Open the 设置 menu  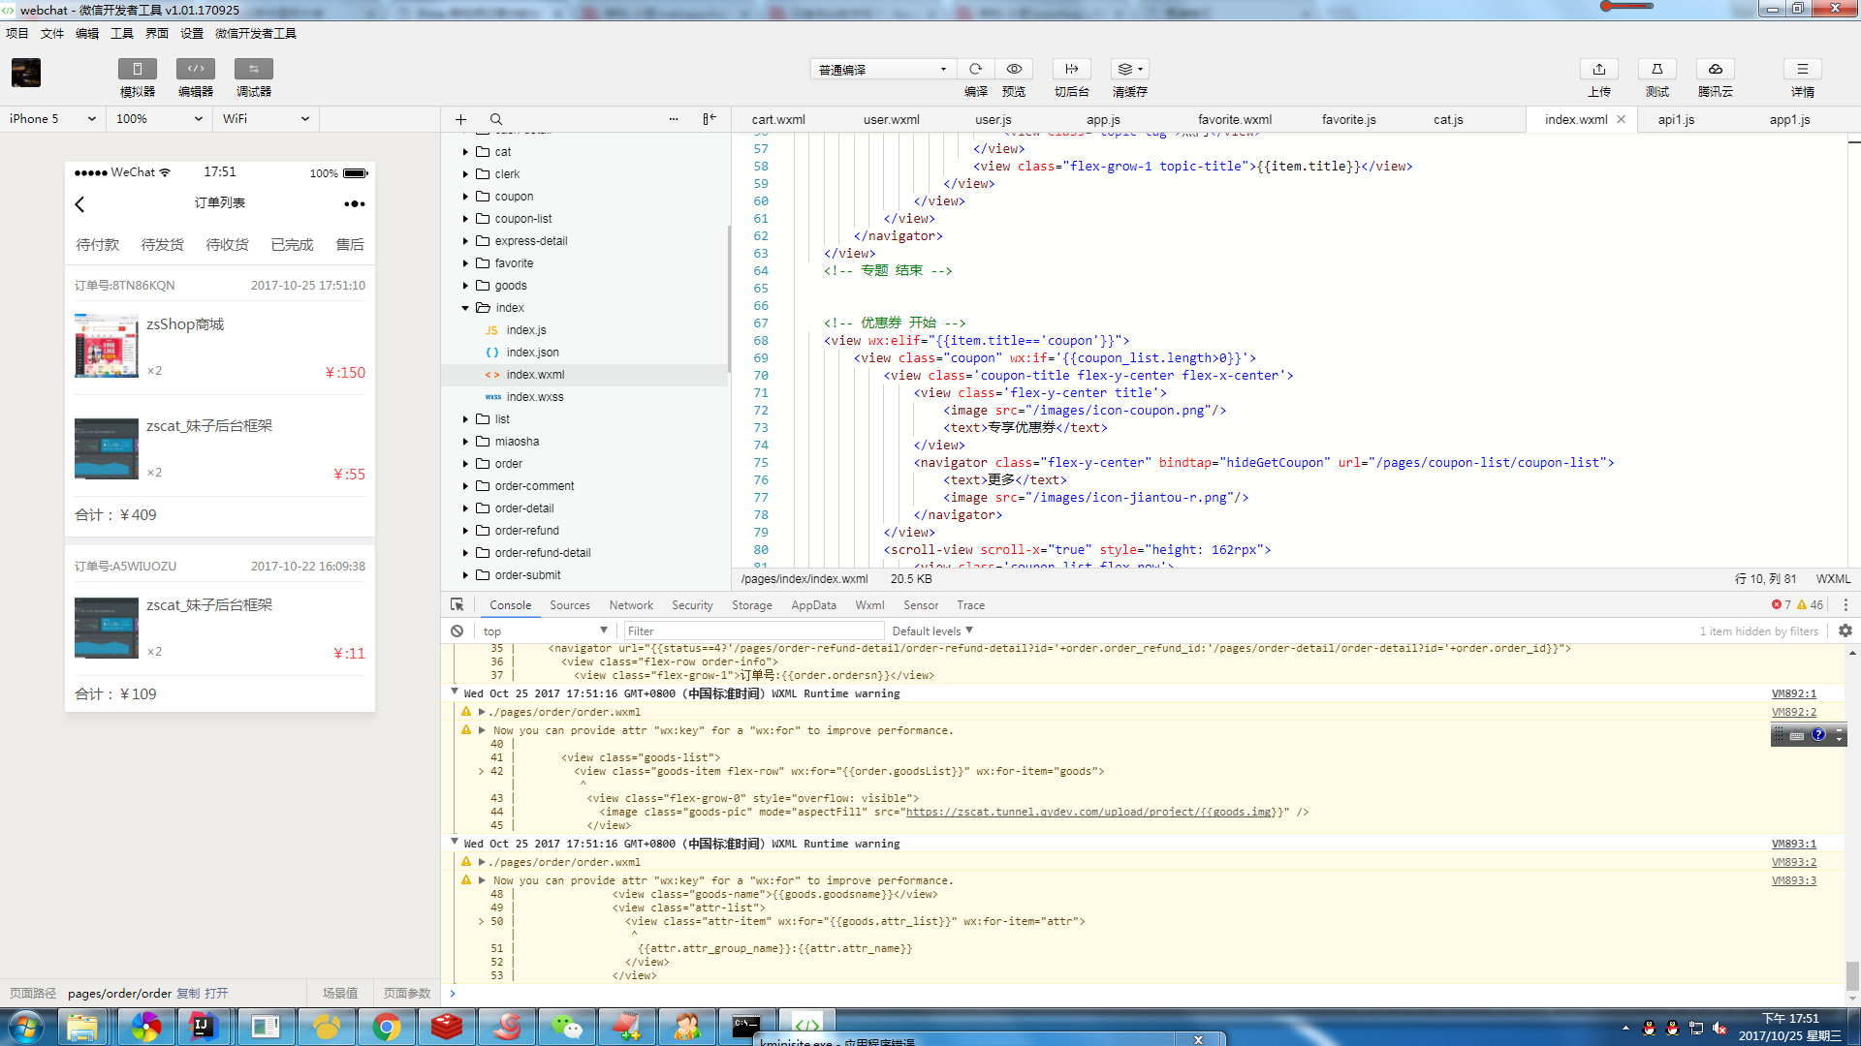tap(191, 34)
